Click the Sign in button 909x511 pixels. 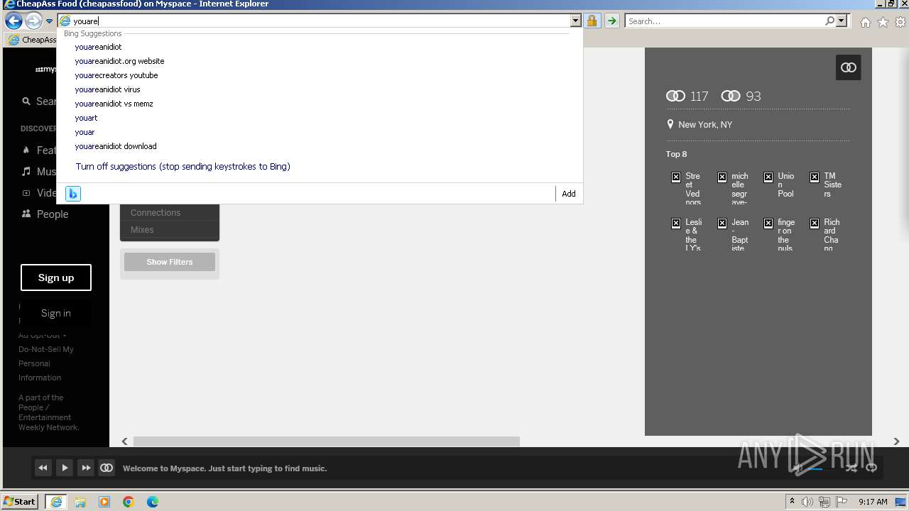coord(56,313)
